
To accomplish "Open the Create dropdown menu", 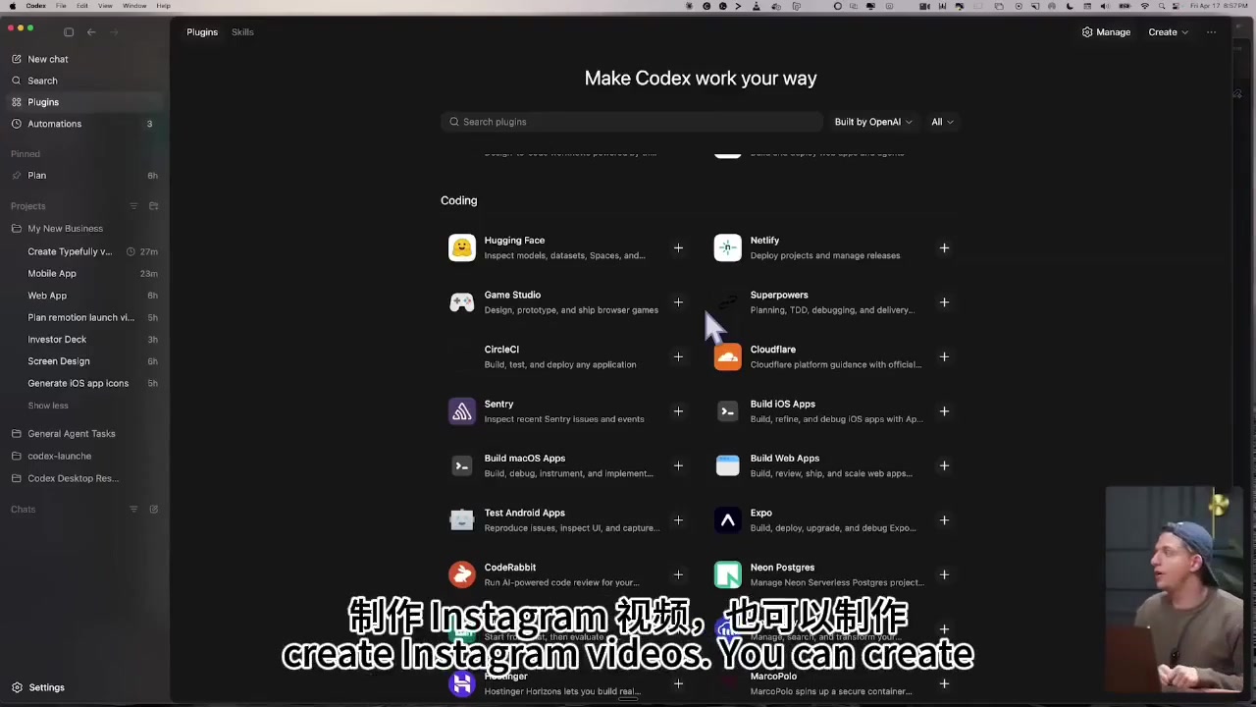I will (1169, 32).
